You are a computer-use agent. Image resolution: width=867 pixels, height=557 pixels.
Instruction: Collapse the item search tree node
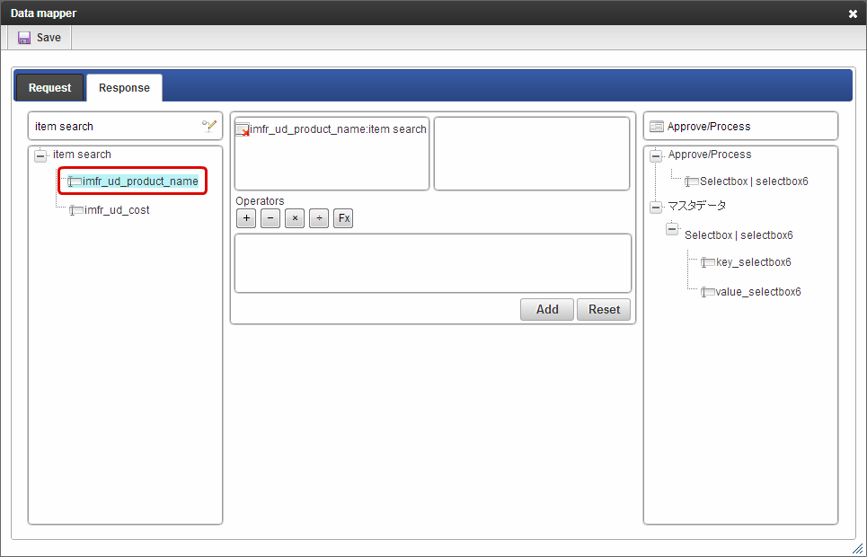[x=40, y=155]
